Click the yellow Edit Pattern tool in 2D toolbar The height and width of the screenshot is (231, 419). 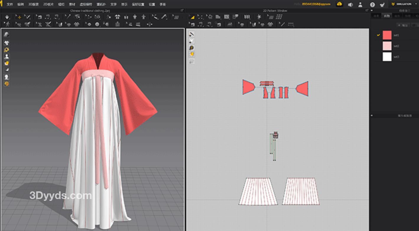(x=191, y=17)
